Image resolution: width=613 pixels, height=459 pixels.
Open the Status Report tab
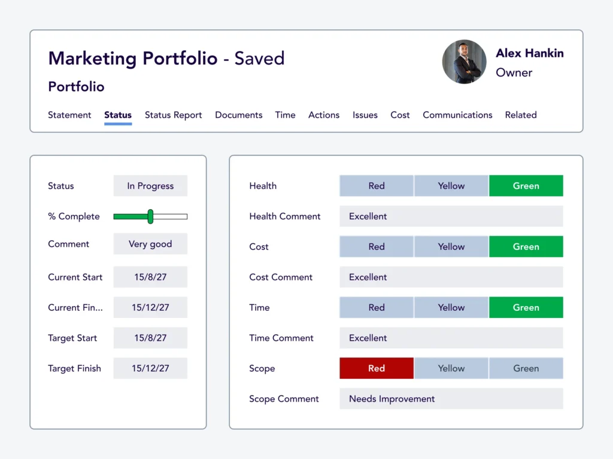coord(173,115)
